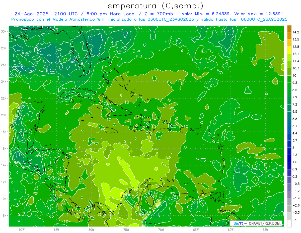Pick the blue swatch between 4.4 and 3.7
This screenshot has width=301, height=233.
click(289, 137)
